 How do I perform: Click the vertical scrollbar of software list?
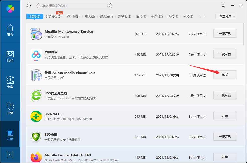[x=244, y=34]
